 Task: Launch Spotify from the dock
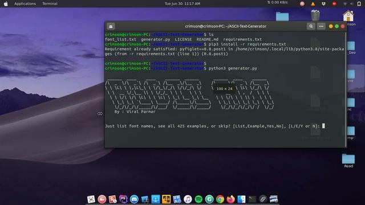tap(198, 199)
